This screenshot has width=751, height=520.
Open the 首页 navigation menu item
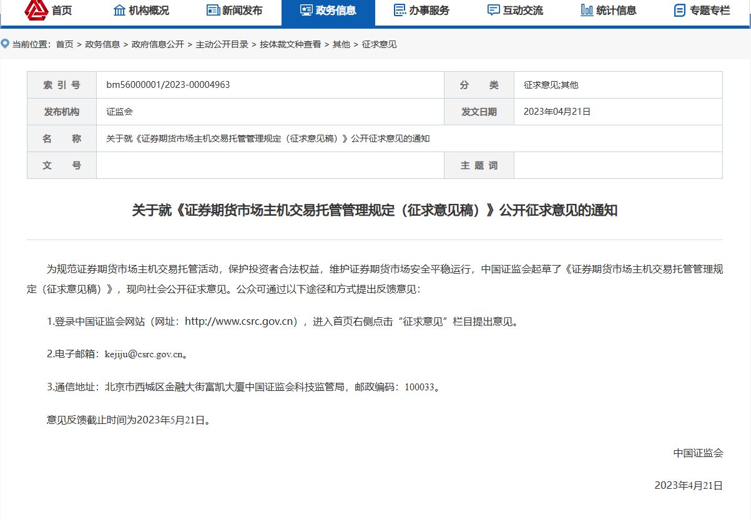[62, 10]
